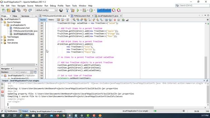Open Notifications in status bar
210x118 pixels.
pos(11,111)
